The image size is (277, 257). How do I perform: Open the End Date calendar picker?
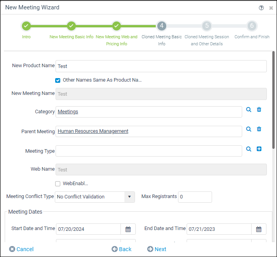[x=259, y=229]
